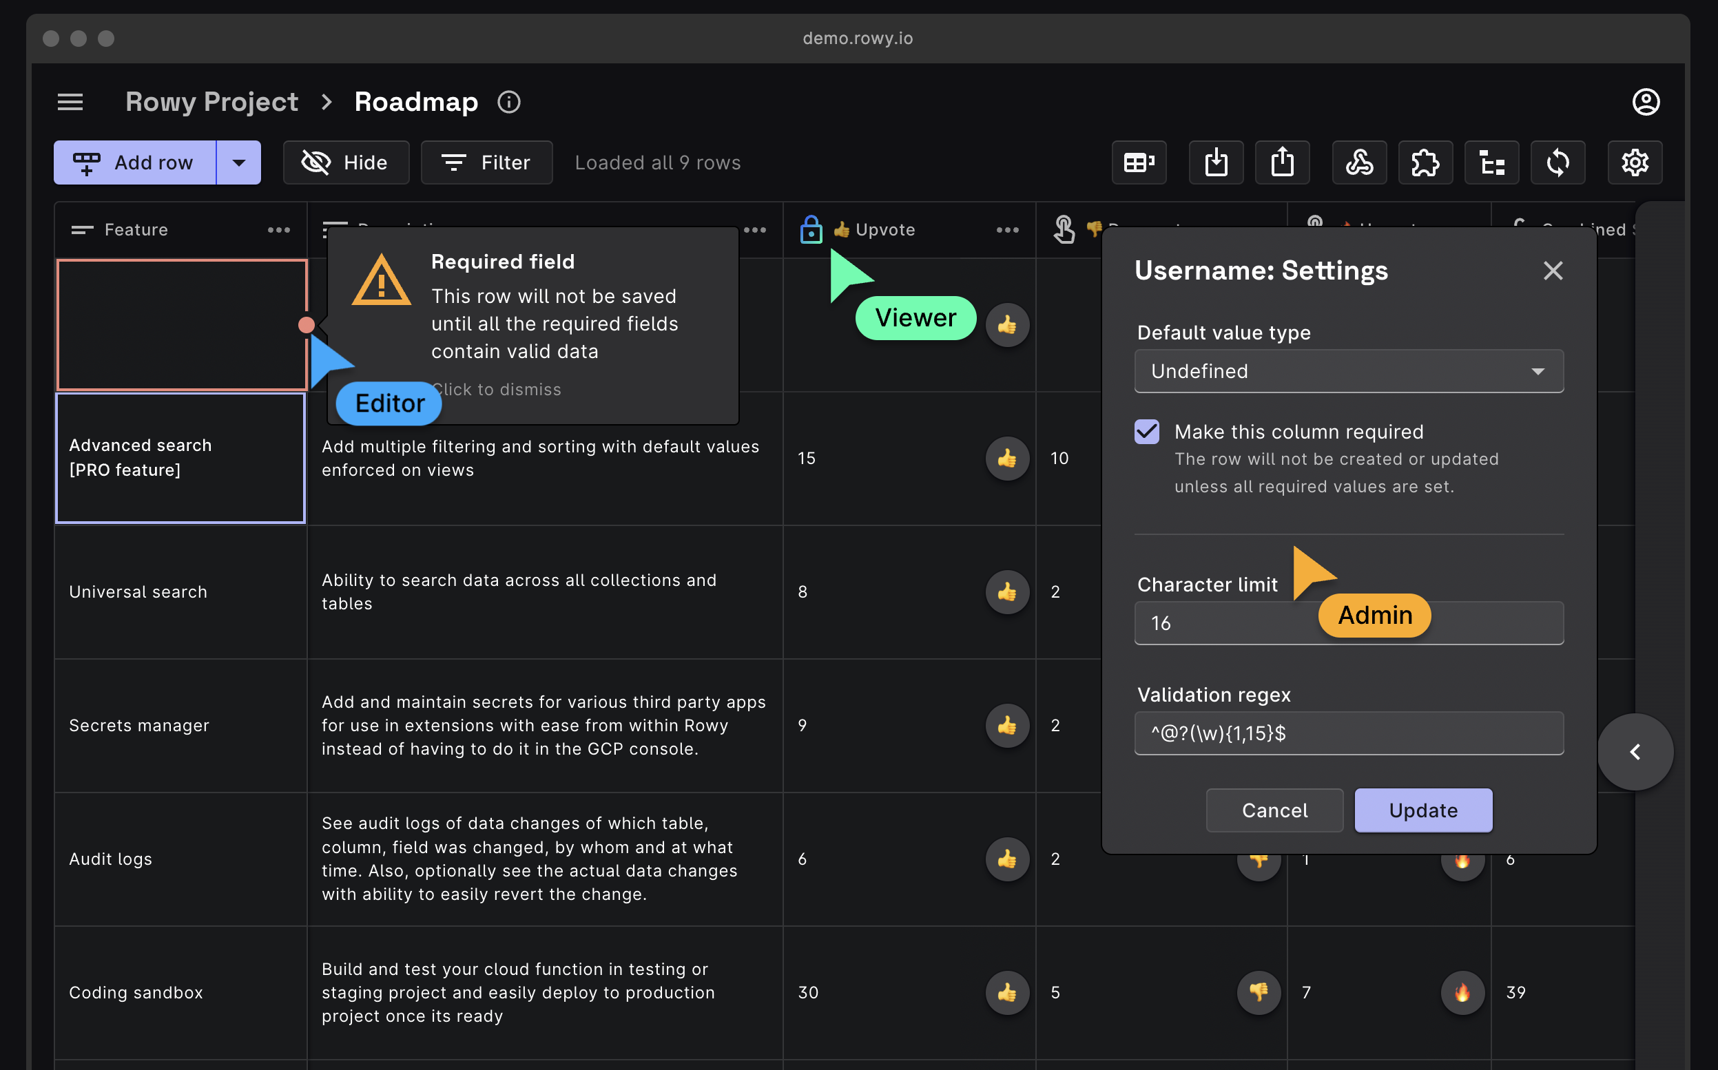1718x1070 pixels.
Task: Click the cloud logs refresh icon
Action: click(x=1557, y=162)
